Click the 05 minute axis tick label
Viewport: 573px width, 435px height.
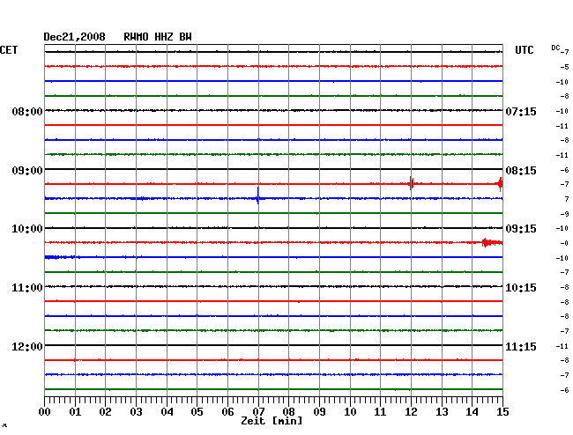click(197, 411)
